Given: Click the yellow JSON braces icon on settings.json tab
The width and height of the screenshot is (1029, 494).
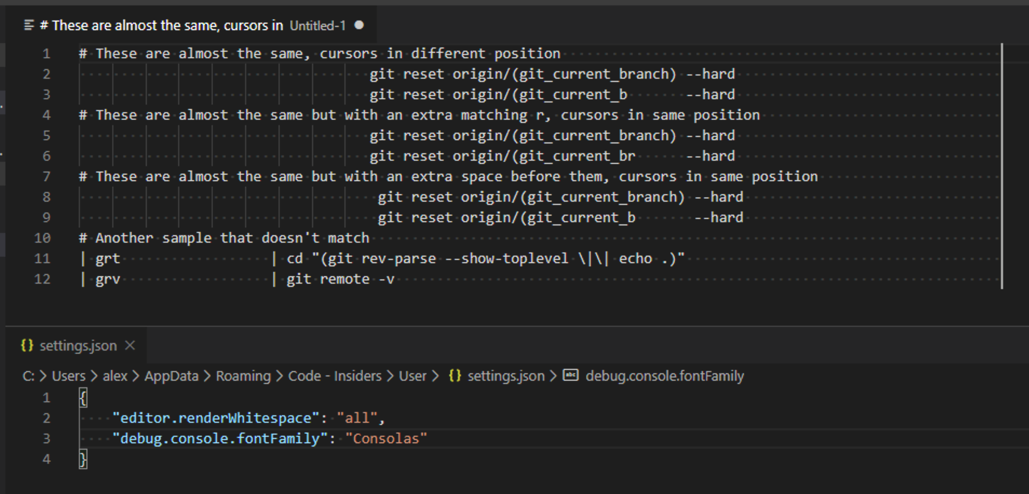Looking at the screenshot, I should [26, 346].
